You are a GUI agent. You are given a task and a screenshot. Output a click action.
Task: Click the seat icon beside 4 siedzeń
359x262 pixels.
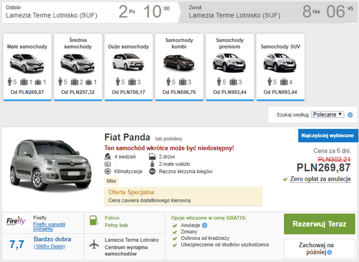pyautogui.click(x=108, y=157)
